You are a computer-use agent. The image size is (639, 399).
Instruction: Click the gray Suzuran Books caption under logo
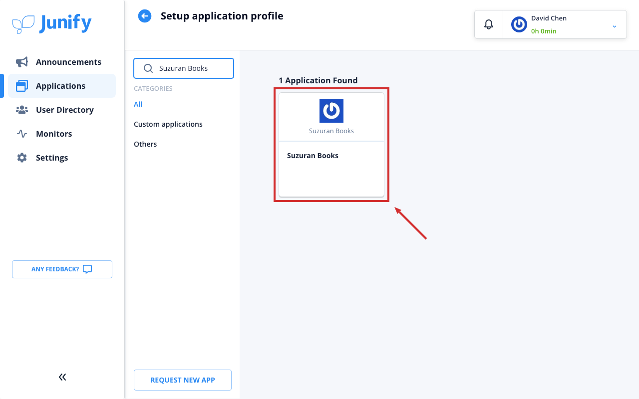pyautogui.click(x=331, y=131)
